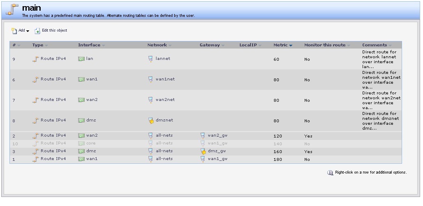This screenshot has width=423, height=206.
Task: Click the wan1net direct route comment
Action: (382, 80)
